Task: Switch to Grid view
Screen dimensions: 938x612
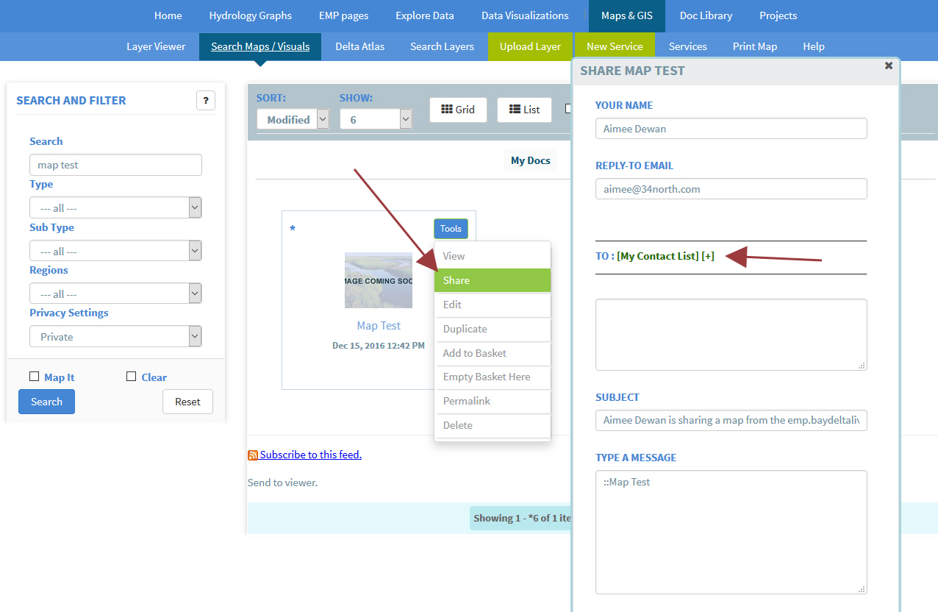Action: pos(458,110)
